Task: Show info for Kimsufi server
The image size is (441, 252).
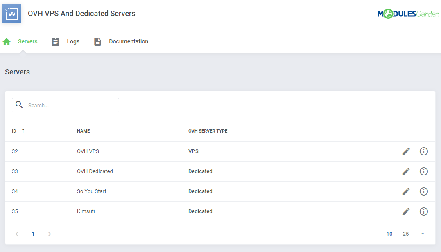Action: (x=423, y=211)
